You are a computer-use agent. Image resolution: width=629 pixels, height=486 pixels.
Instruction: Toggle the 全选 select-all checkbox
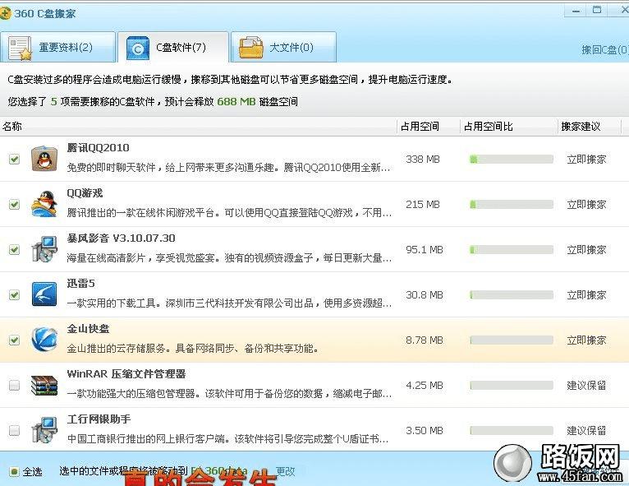[x=14, y=471]
